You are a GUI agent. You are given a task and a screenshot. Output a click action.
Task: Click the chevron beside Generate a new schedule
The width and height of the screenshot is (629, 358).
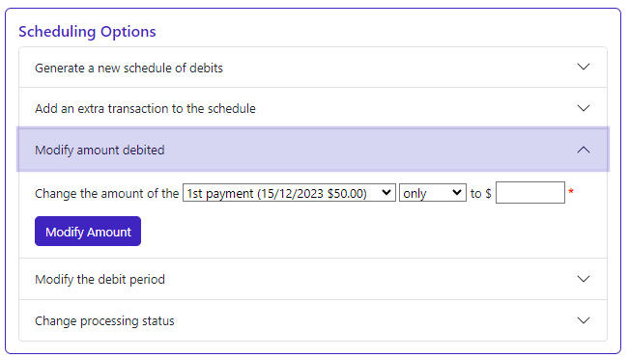(584, 67)
